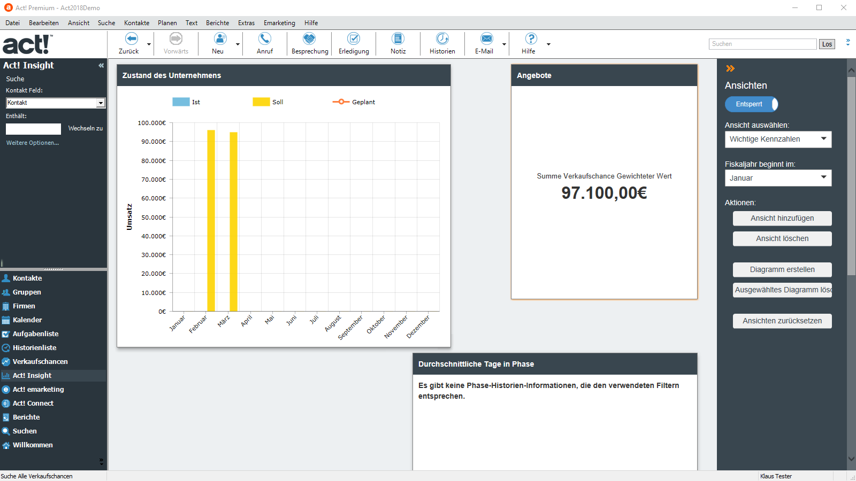Image resolution: width=856 pixels, height=481 pixels.
Task: Expand the Fiskaljahr Januar dropdown
Action: [778, 178]
